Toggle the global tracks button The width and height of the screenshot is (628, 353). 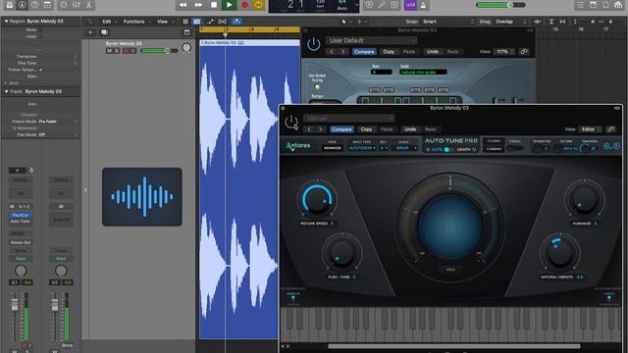(x=187, y=32)
